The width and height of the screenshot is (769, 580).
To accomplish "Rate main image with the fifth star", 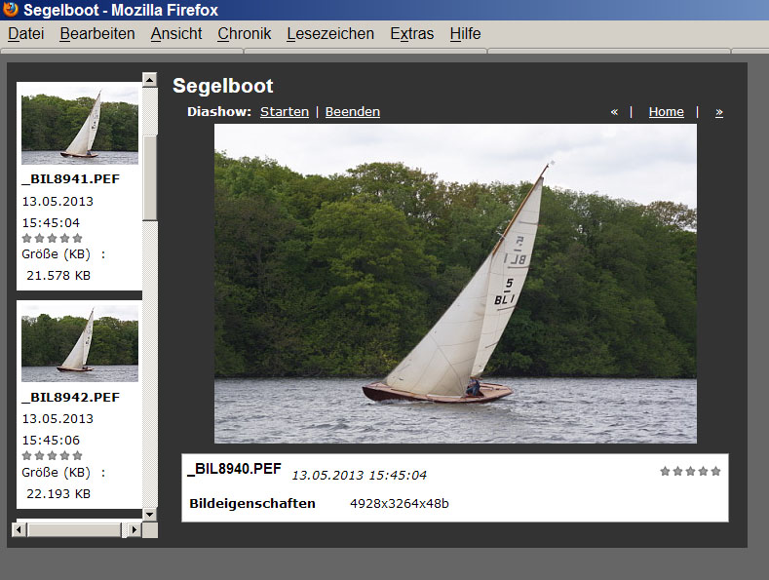I will tap(715, 471).
